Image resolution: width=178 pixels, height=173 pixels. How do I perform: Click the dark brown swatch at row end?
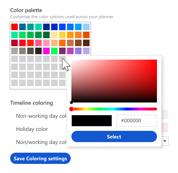(x=86, y=43)
